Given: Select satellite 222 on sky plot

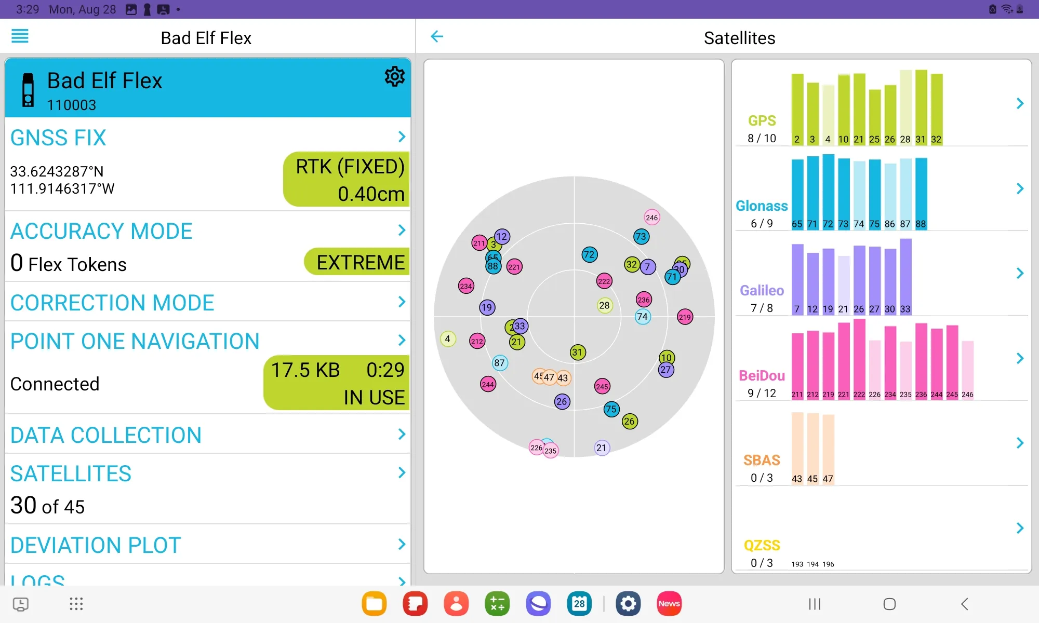Looking at the screenshot, I should [x=604, y=281].
